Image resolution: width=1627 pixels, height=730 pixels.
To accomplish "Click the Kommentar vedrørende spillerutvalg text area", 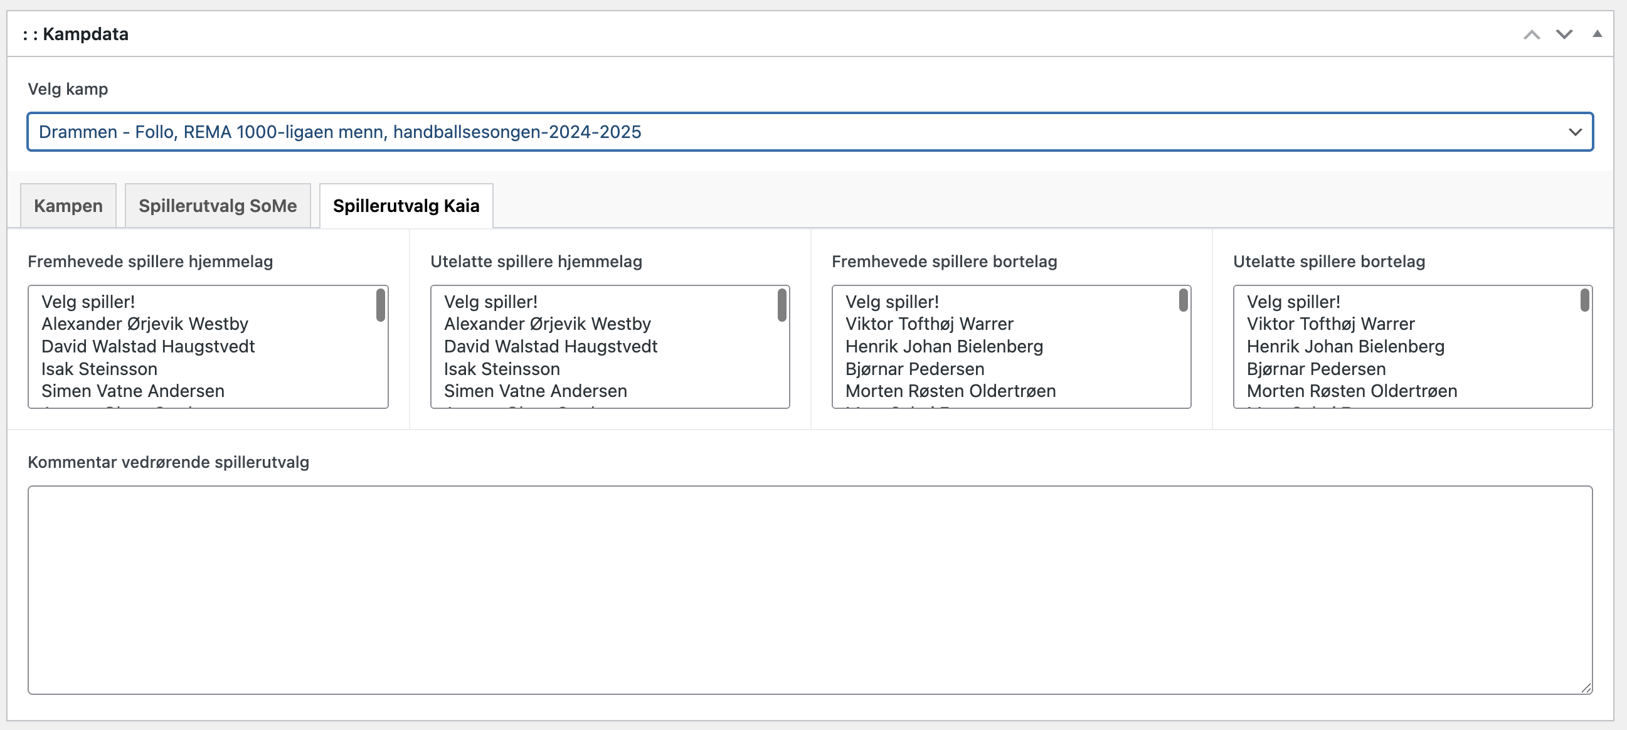I will (x=810, y=589).
